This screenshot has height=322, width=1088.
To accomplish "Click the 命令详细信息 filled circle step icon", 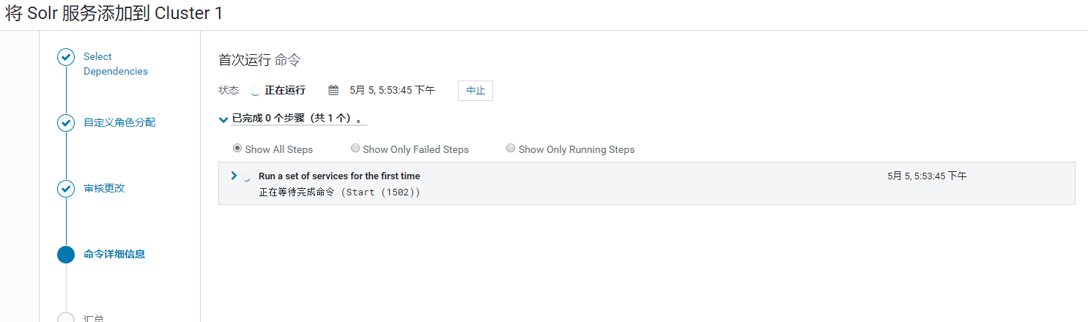I will pyautogui.click(x=66, y=255).
